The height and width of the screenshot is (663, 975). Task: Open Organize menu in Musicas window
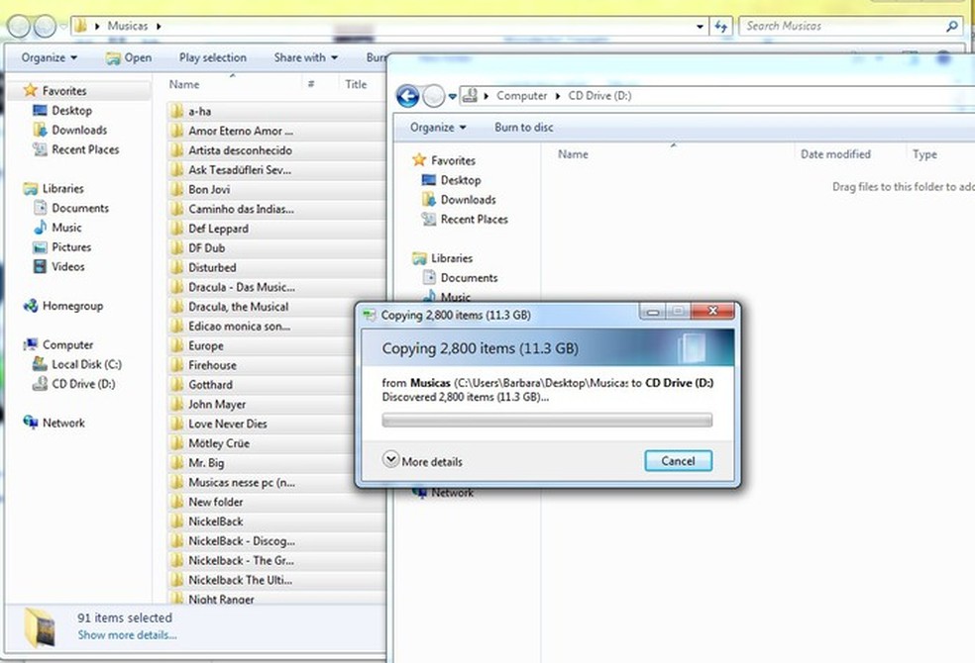click(x=50, y=57)
